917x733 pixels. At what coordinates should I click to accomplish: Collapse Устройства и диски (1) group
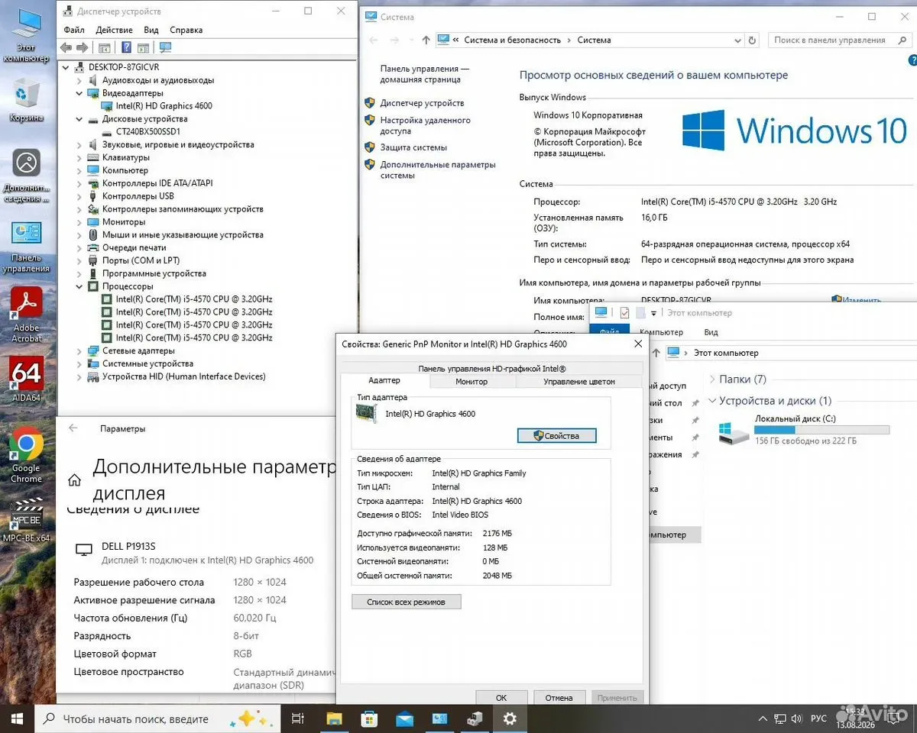(713, 401)
